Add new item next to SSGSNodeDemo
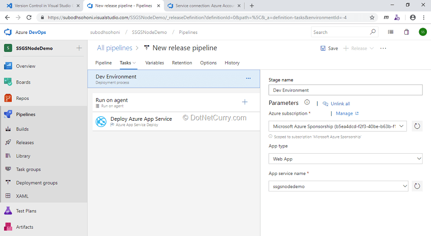Viewport: 431px width, 236px height. pyautogui.click(x=79, y=48)
